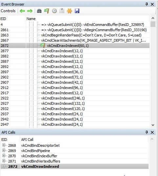Close the API Calls panel
This screenshot has width=158, height=176.
(152, 132)
